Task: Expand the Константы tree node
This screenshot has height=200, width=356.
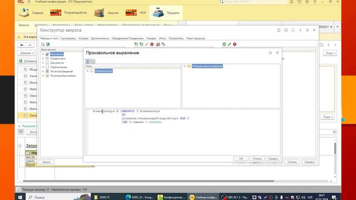Action: pyautogui.click(x=43, y=54)
